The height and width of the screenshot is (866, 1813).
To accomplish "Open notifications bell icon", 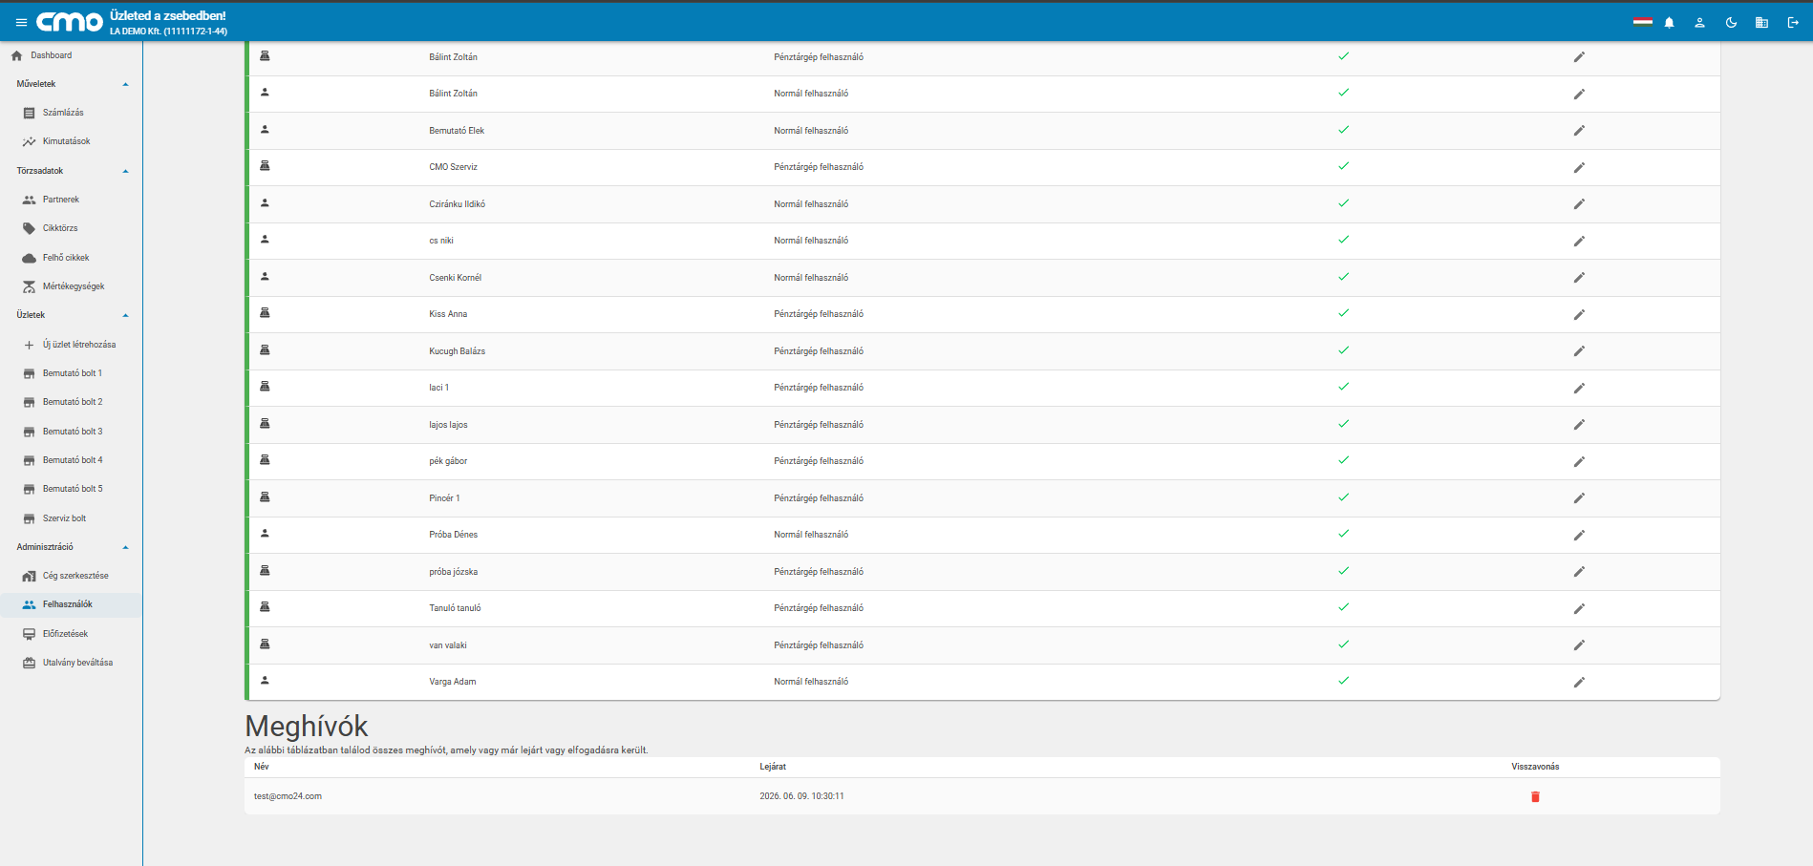I will pos(1669,22).
